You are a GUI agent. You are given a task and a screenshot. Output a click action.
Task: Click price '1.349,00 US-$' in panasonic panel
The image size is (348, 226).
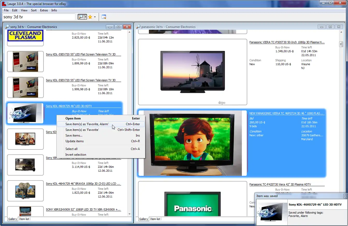pyautogui.click(x=285, y=51)
